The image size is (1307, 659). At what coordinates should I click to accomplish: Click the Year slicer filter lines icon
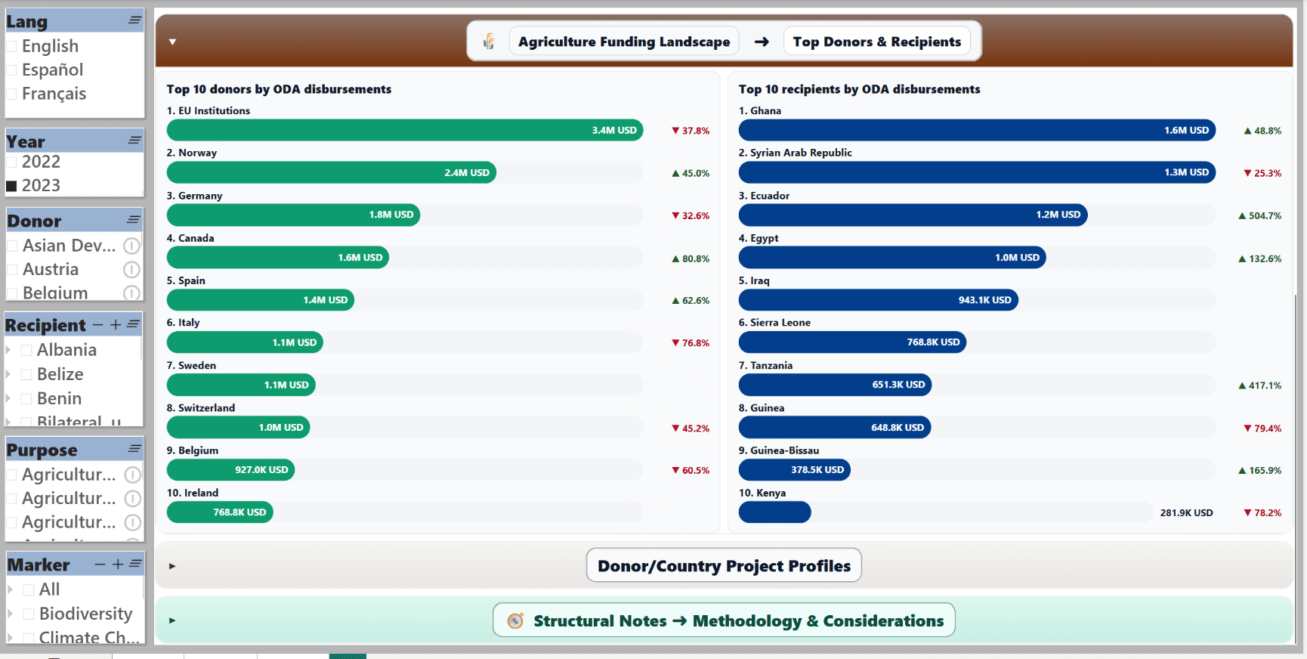pyautogui.click(x=134, y=141)
